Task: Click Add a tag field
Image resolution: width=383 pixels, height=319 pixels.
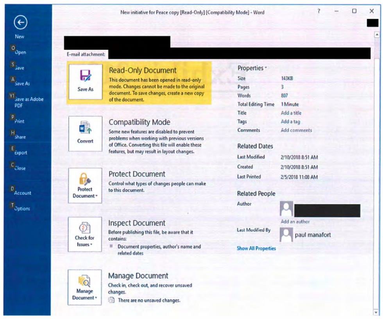Action: tap(290, 122)
